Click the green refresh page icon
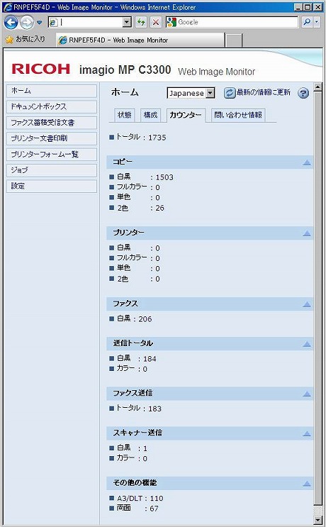Screen dimensions: 326x527 [141, 22]
